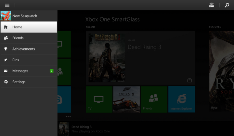Toggle the hamburger menu icon
The image size is (234, 136).
[7, 5]
